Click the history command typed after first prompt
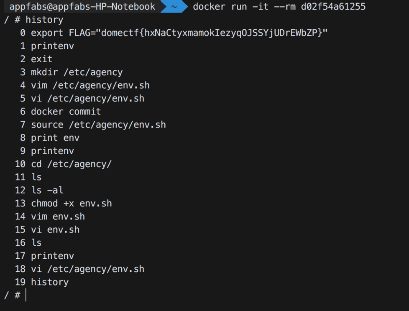This screenshot has height=311, width=409. pos(44,20)
